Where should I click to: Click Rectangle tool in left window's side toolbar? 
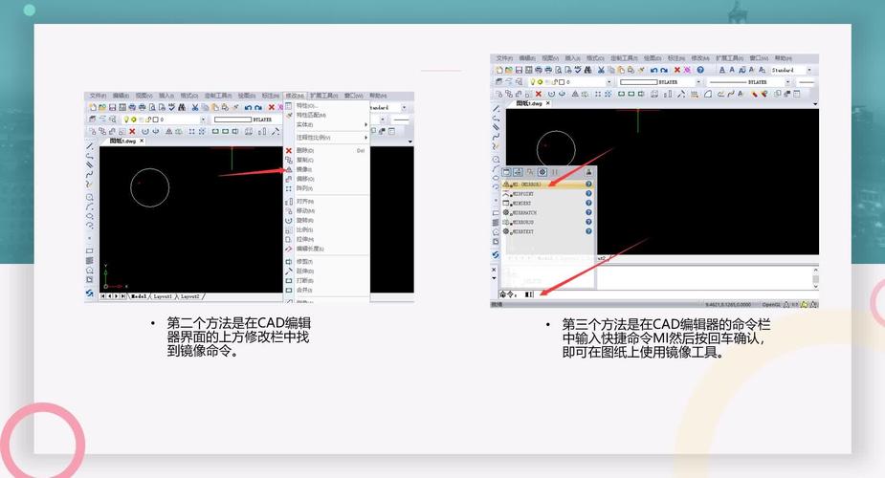click(x=89, y=250)
